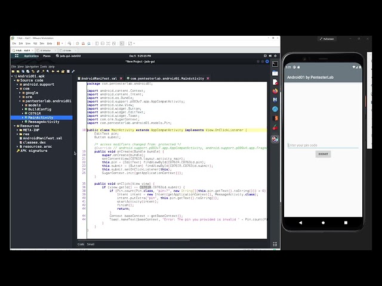Open the Kali Places menu
This screenshot has width=382, height=286.
(x=47, y=56)
